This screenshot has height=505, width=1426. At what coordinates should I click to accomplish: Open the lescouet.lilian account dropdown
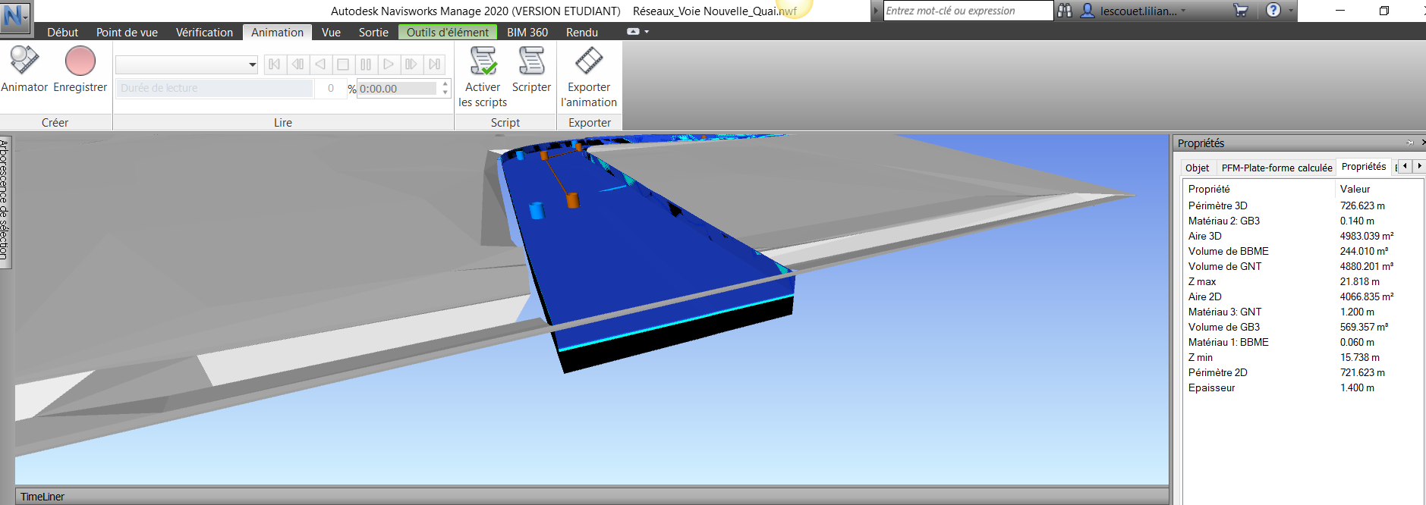click(1182, 11)
